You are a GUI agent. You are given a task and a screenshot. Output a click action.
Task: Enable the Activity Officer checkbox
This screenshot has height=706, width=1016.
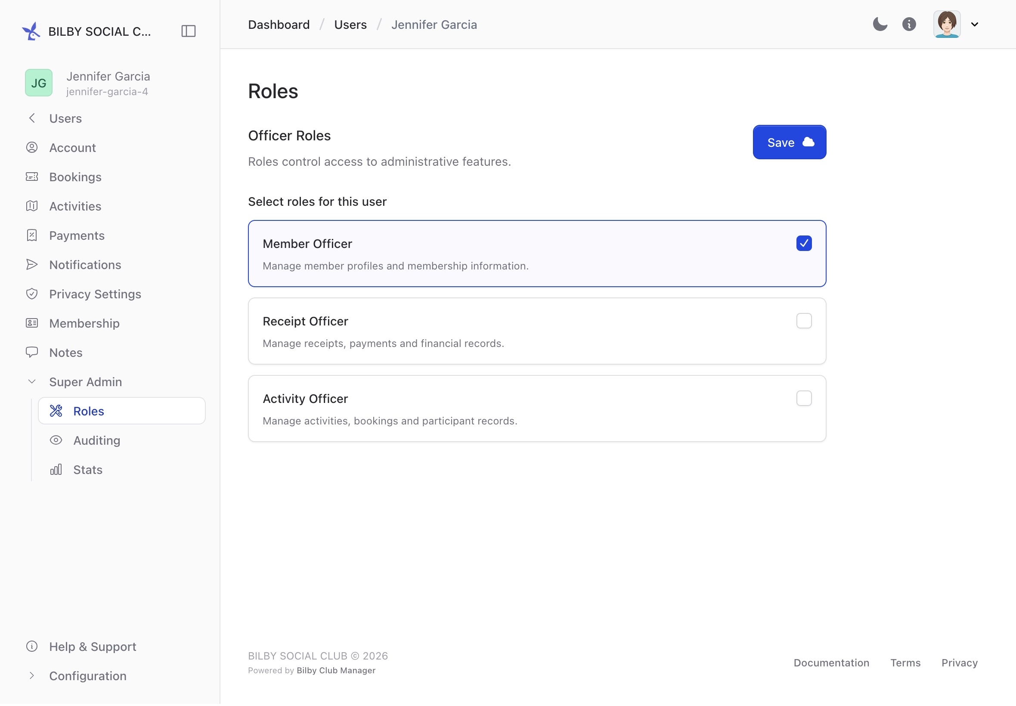click(804, 398)
